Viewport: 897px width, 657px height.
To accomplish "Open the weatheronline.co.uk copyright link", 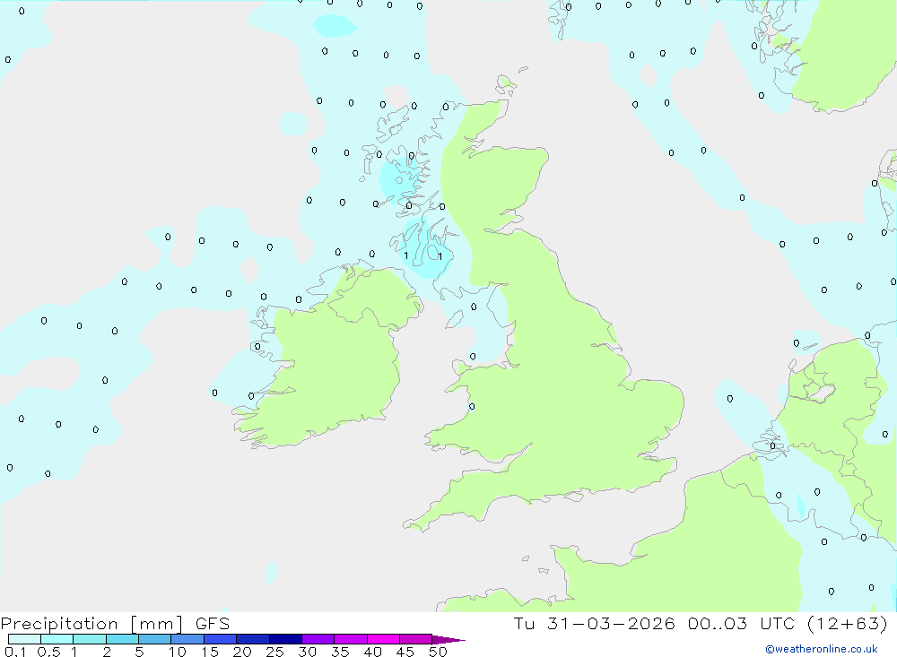I will point(822,649).
